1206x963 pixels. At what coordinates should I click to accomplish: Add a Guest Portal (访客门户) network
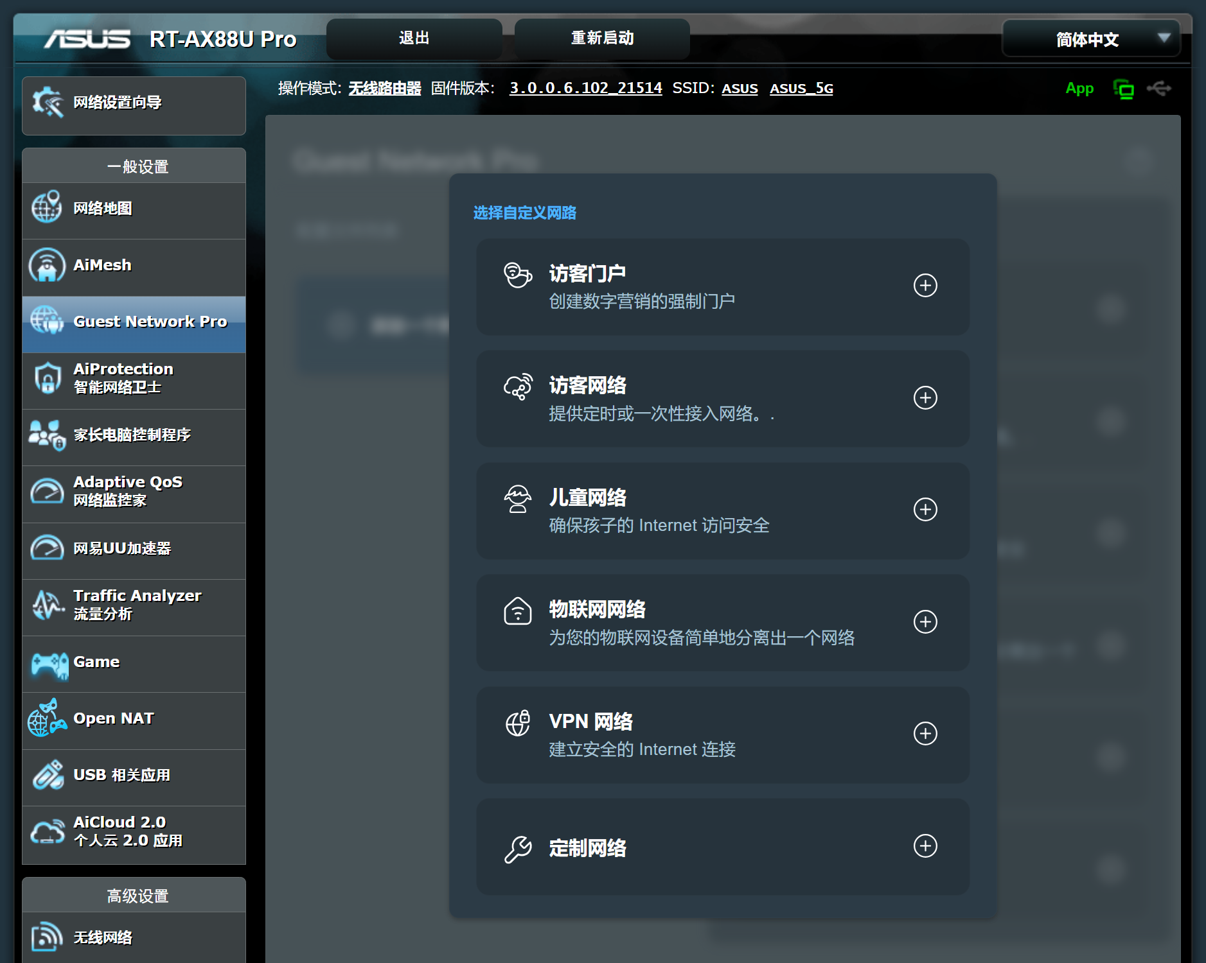tap(925, 286)
